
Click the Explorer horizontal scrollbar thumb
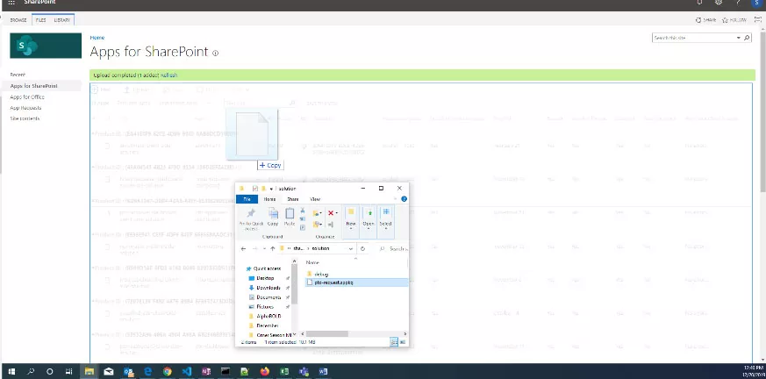click(326, 334)
